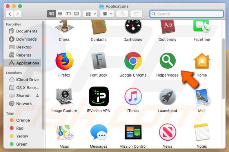Open the gear Action menu

pyautogui.click(x=107, y=14)
